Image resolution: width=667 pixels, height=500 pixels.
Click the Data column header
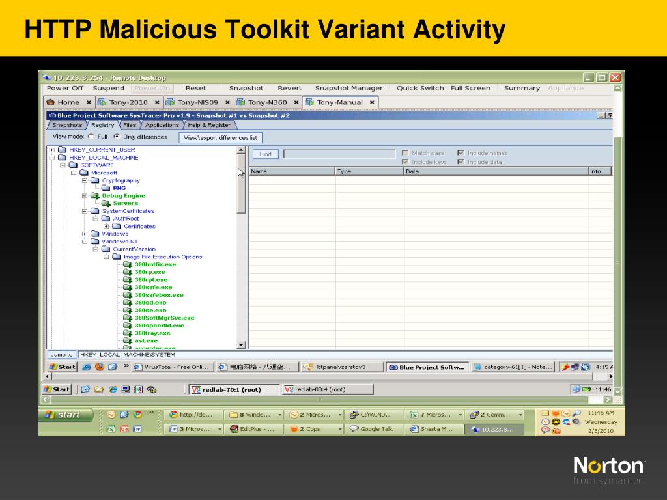click(496, 171)
